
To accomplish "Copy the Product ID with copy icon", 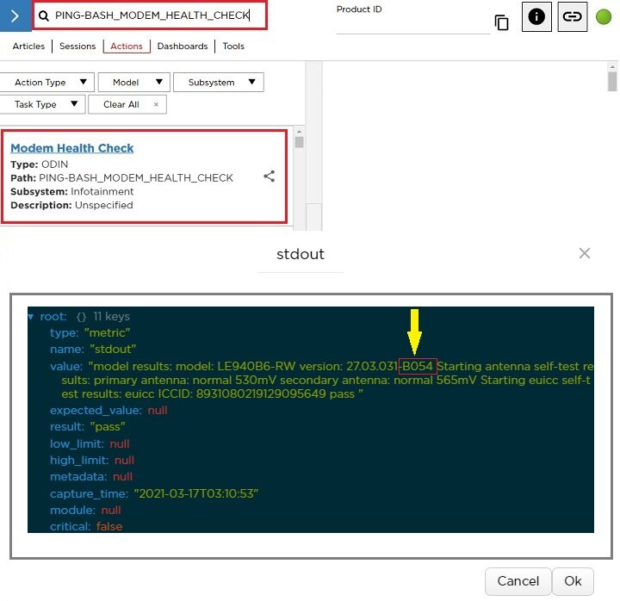I will tap(501, 22).
